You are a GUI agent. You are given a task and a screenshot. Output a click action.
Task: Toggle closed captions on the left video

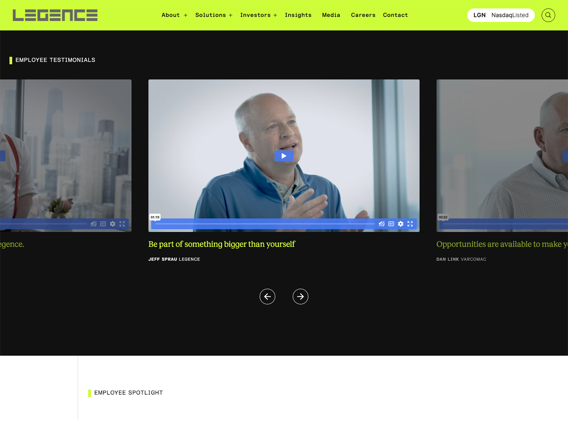(x=103, y=224)
